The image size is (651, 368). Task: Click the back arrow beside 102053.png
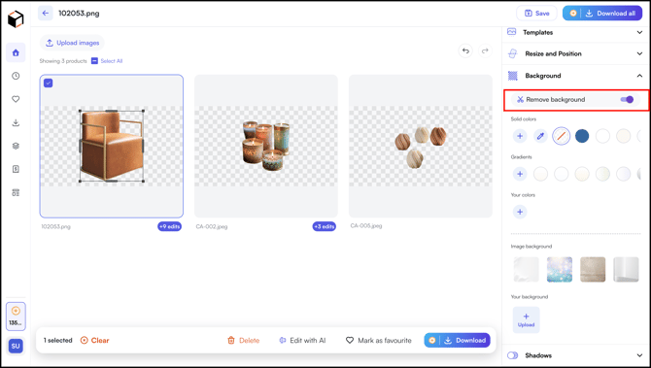tap(46, 14)
